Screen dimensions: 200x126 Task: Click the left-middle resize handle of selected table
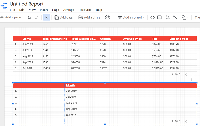tap(13, 103)
